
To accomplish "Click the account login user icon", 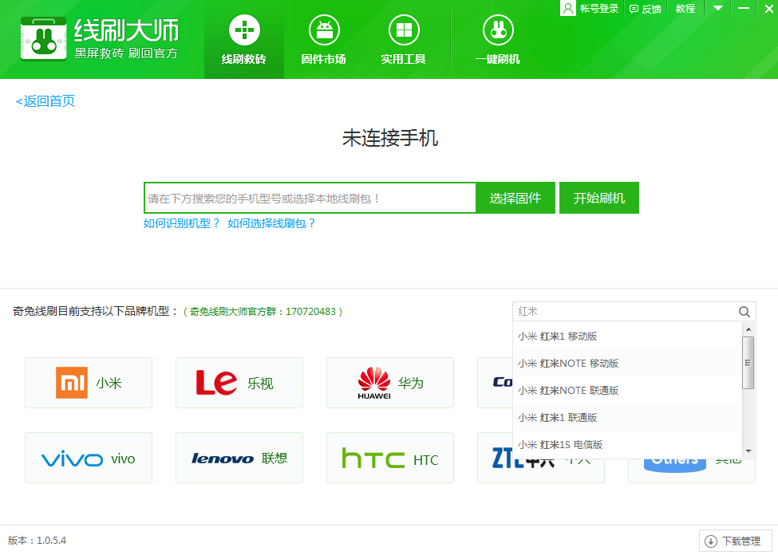I will pyautogui.click(x=568, y=9).
